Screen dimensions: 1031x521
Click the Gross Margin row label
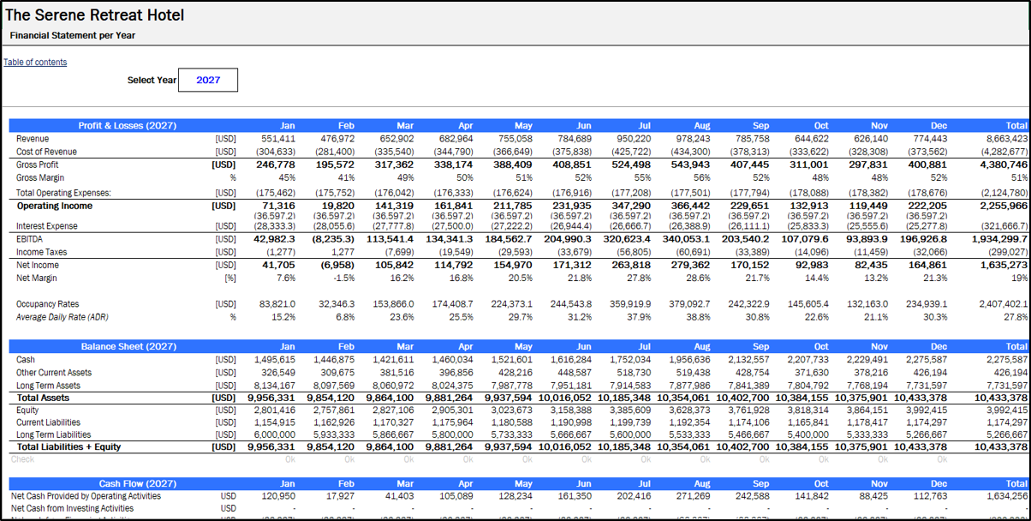point(40,177)
